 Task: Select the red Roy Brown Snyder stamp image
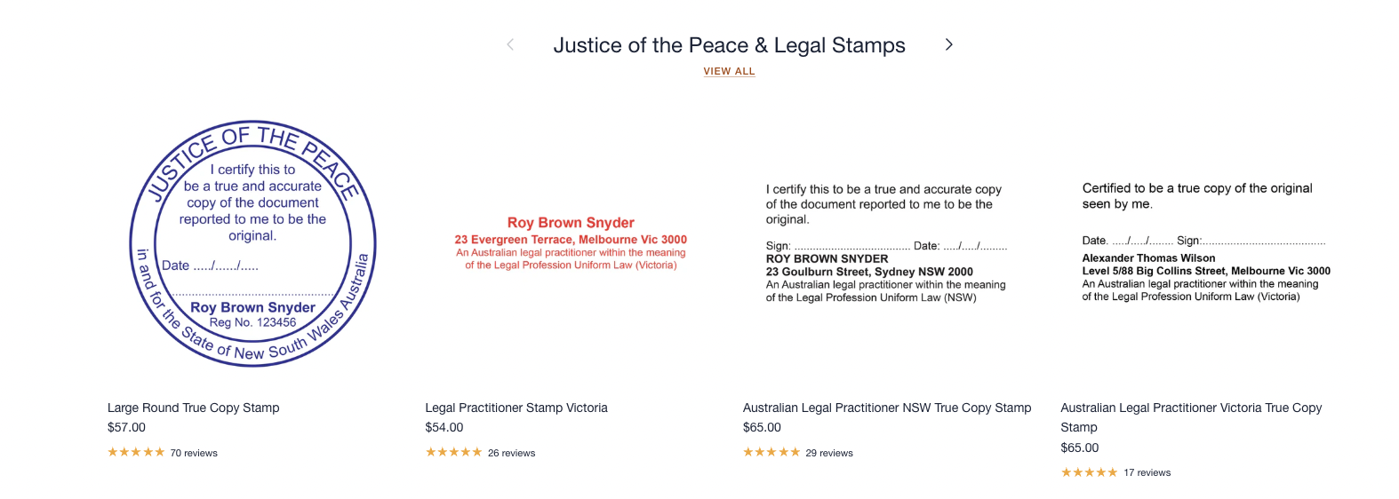pyautogui.click(x=571, y=243)
